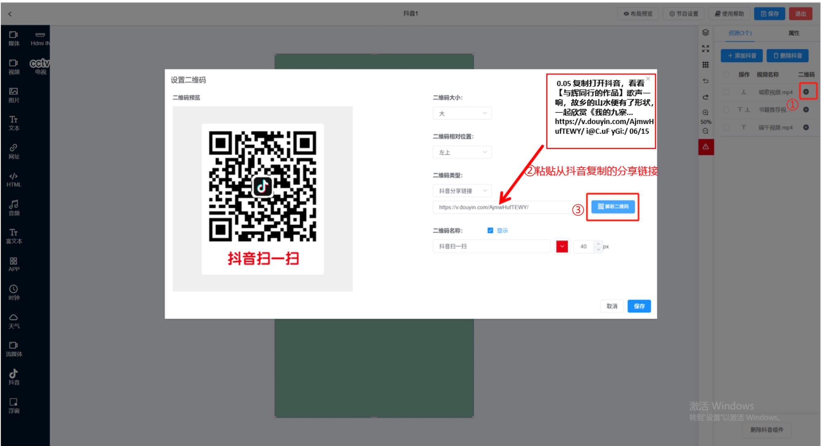Open the red warning triangle panel
The width and height of the screenshot is (821, 446).
pyautogui.click(x=706, y=147)
